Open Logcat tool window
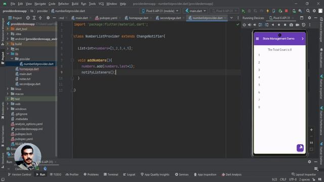Viewport: 324px width, 182px height. point(129,174)
